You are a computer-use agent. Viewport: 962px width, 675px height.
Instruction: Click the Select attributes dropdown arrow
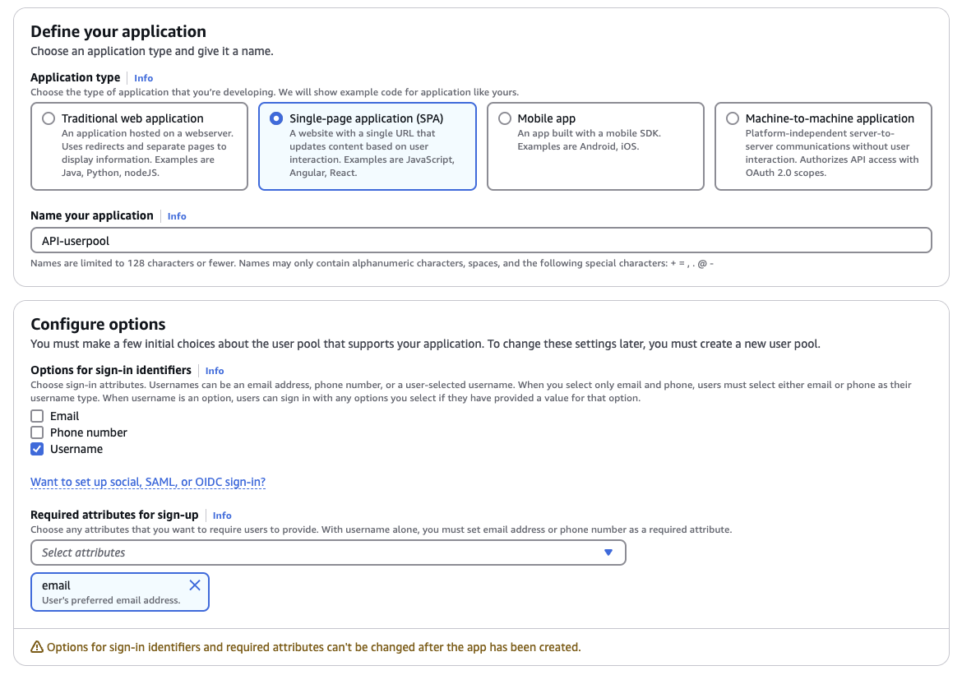(608, 552)
